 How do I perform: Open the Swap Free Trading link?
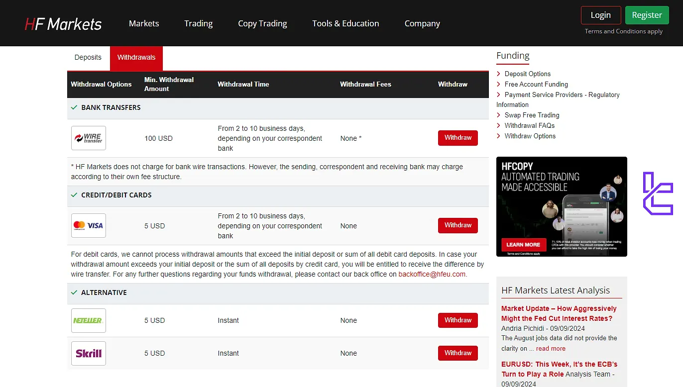(x=532, y=115)
